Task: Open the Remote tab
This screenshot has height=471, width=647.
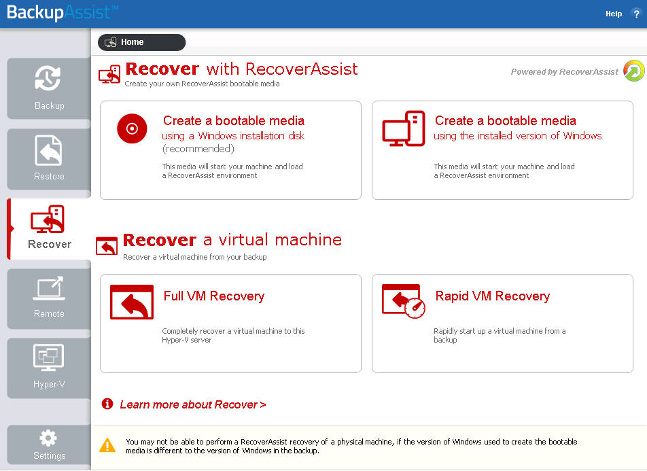Action: pos(49,298)
